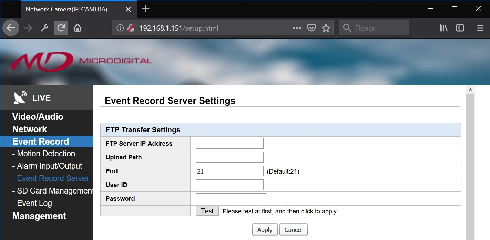Click the Apply button
The image size is (490, 240).
(x=265, y=230)
